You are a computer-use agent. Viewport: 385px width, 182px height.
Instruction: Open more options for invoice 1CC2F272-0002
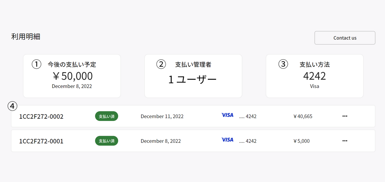(345, 116)
